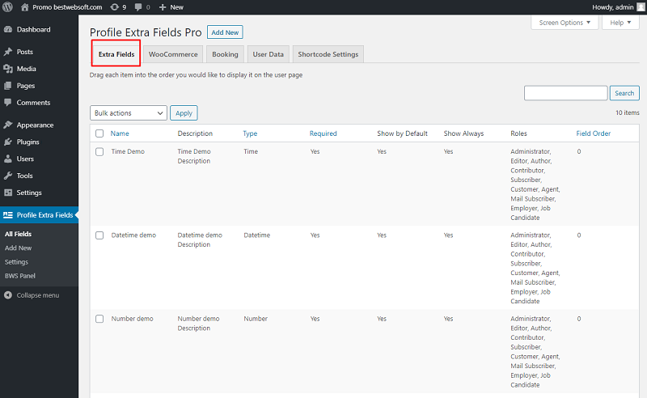Sort by the Type column header

tap(250, 133)
